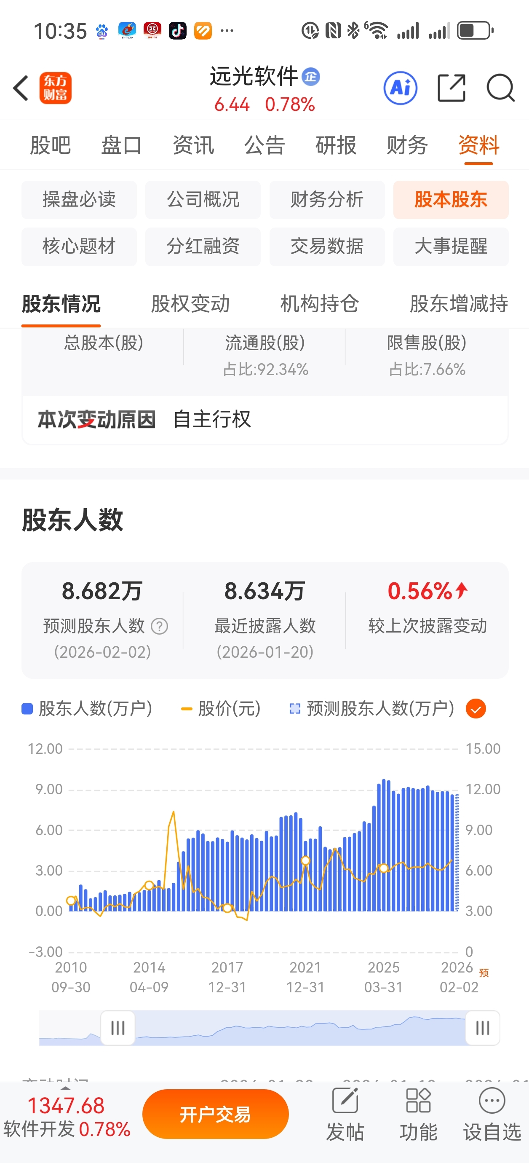Select the 股本股东 section
Screen dimensions: 529x1163
451,200
